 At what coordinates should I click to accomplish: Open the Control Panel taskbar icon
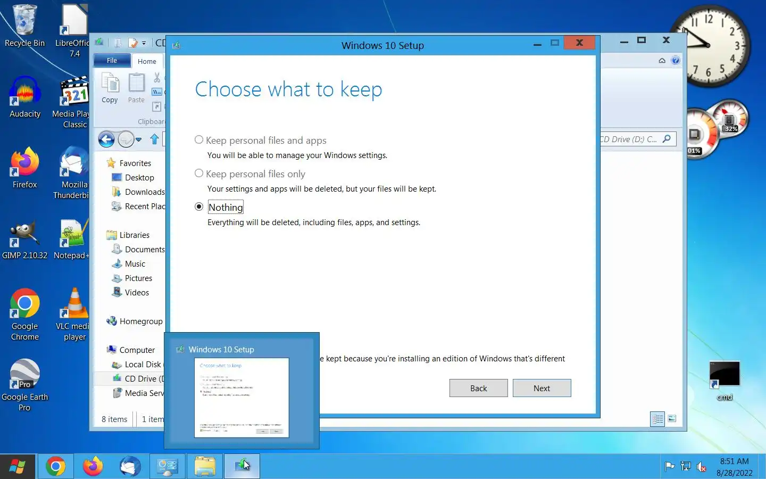click(168, 467)
